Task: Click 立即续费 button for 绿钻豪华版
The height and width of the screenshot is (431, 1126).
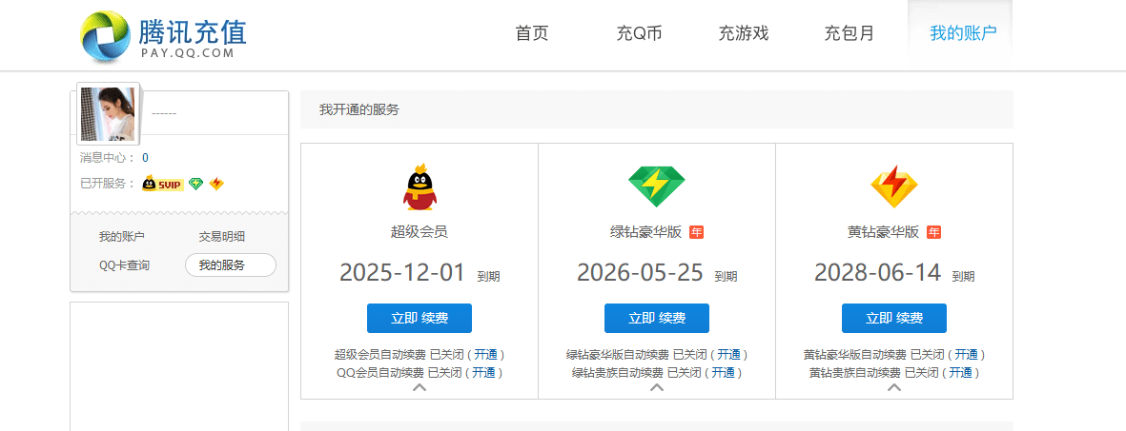Action: tap(657, 319)
